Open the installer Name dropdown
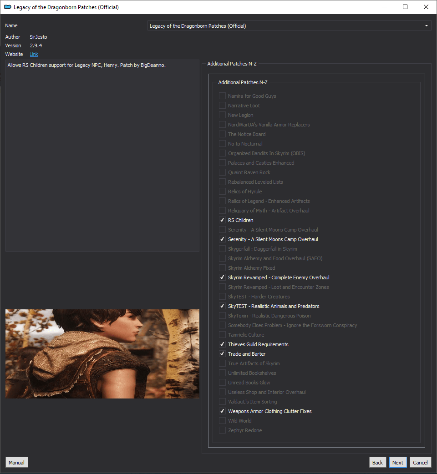Image resolution: width=437 pixels, height=474 pixels. [x=289, y=25]
